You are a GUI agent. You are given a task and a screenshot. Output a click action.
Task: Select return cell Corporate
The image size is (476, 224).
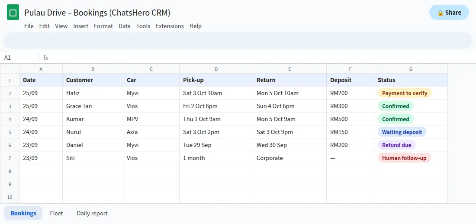point(289,158)
